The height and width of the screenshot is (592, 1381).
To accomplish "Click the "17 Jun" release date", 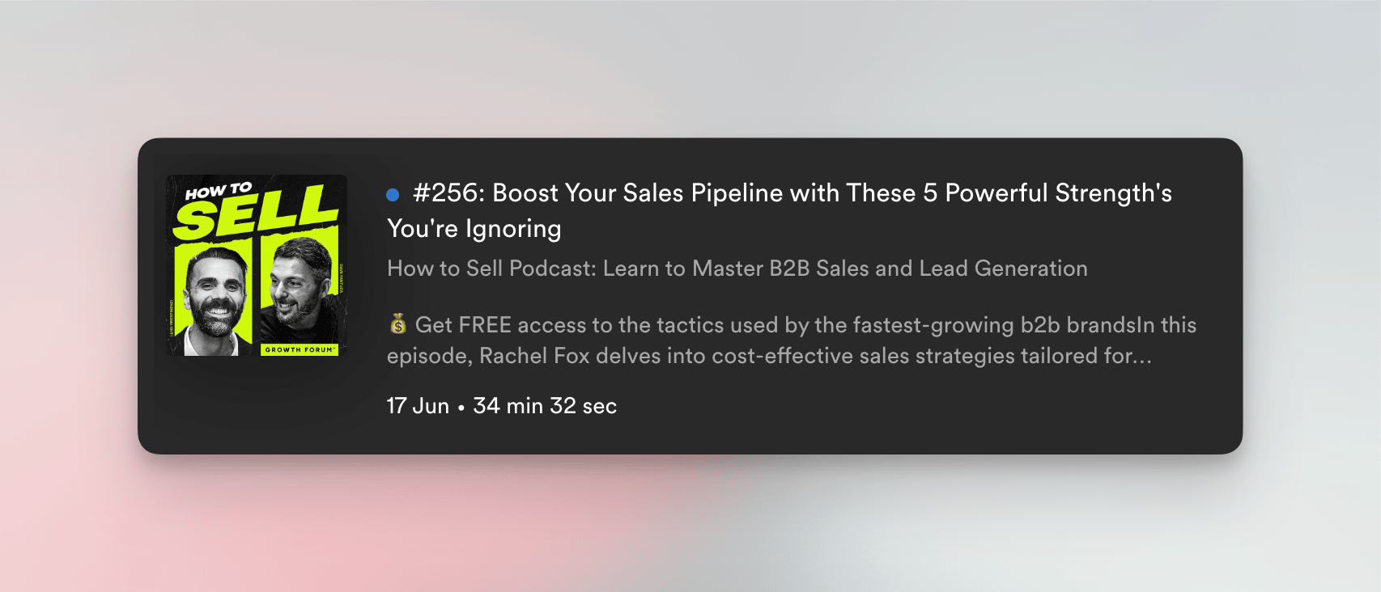I will [418, 406].
